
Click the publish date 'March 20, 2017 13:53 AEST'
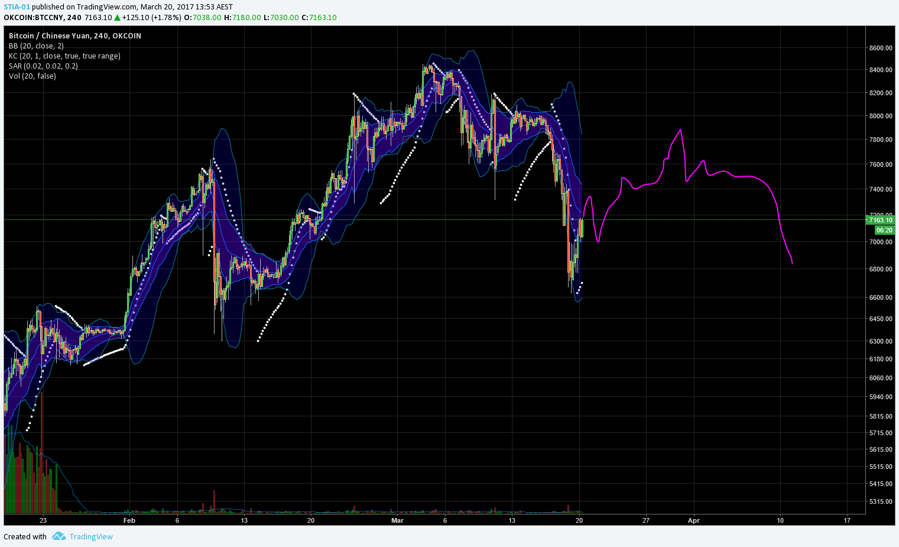tap(187, 7)
